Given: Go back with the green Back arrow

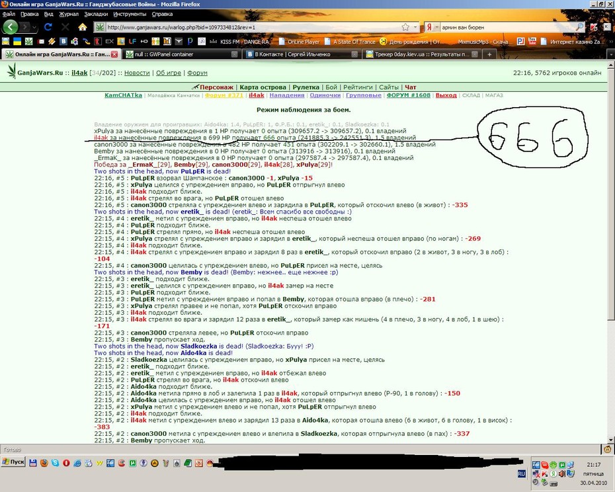Looking at the screenshot, I should click(x=11, y=27).
